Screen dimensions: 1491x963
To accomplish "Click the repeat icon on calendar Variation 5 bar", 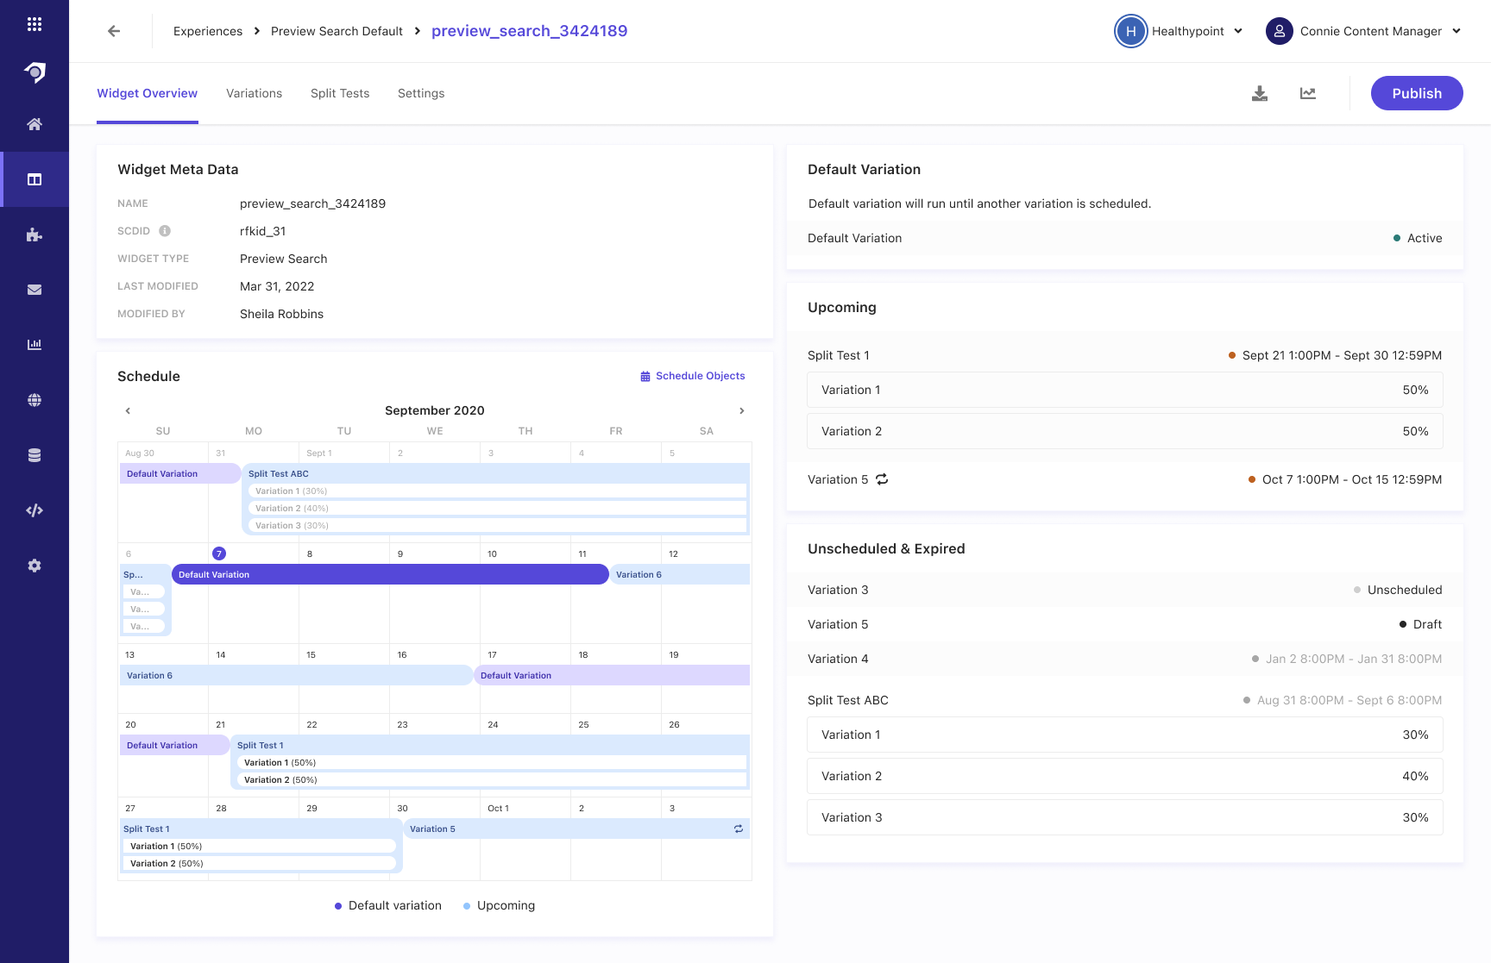I will [x=739, y=829].
